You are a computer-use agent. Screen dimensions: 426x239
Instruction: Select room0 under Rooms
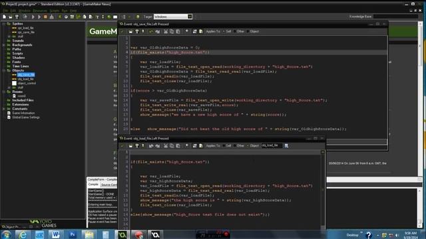[21, 96]
